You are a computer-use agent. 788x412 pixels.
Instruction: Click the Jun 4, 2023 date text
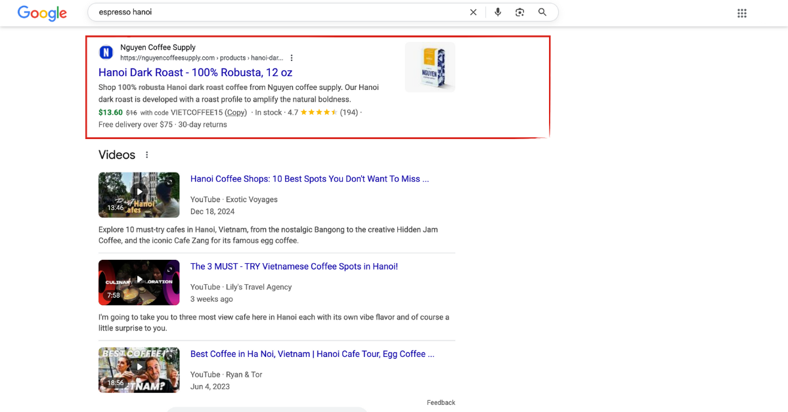(x=210, y=386)
